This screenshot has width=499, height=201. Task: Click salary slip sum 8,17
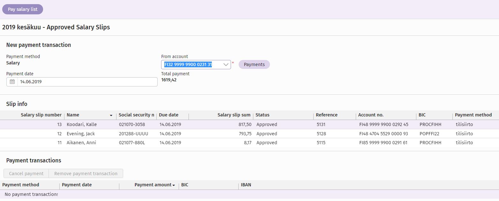[248, 143]
